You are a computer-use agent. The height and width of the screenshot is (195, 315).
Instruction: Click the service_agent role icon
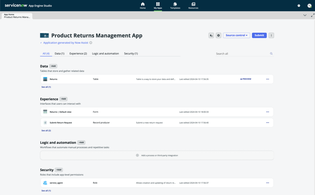tap(45, 183)
